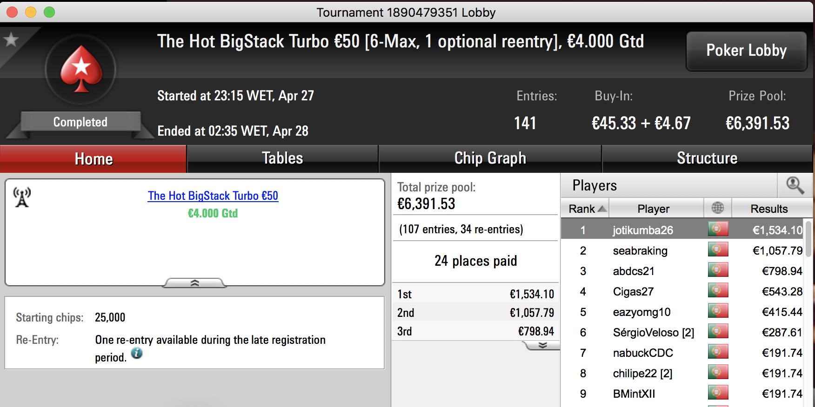Collapse the tournament banner panel
Image resolution: width=815 pixels, height=407 pixels.
194,283
